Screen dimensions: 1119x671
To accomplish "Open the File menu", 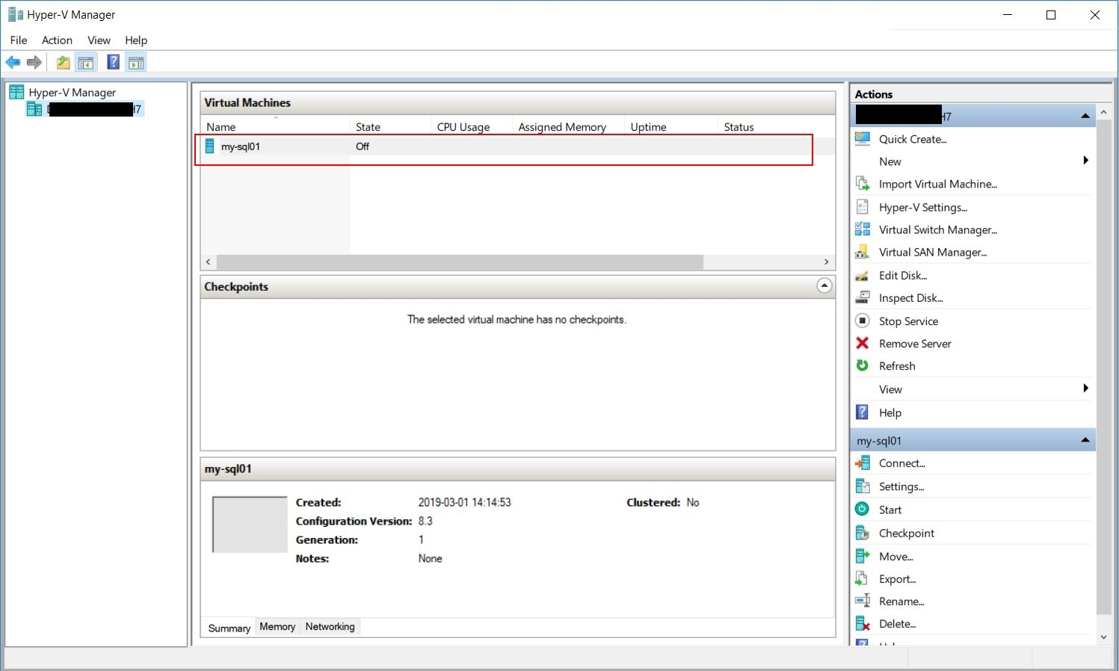I will tap(19, 40).
